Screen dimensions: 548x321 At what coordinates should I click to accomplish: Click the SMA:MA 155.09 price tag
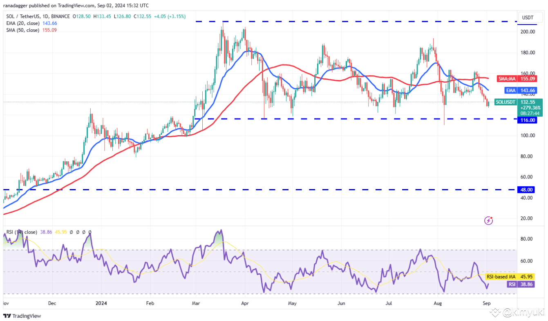[x=519, y=78]
